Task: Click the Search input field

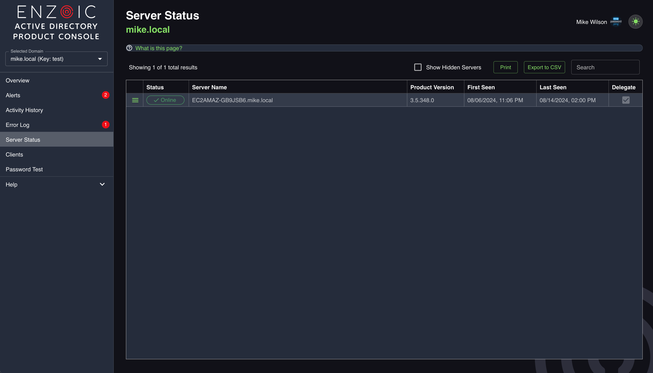Action: 605,67
